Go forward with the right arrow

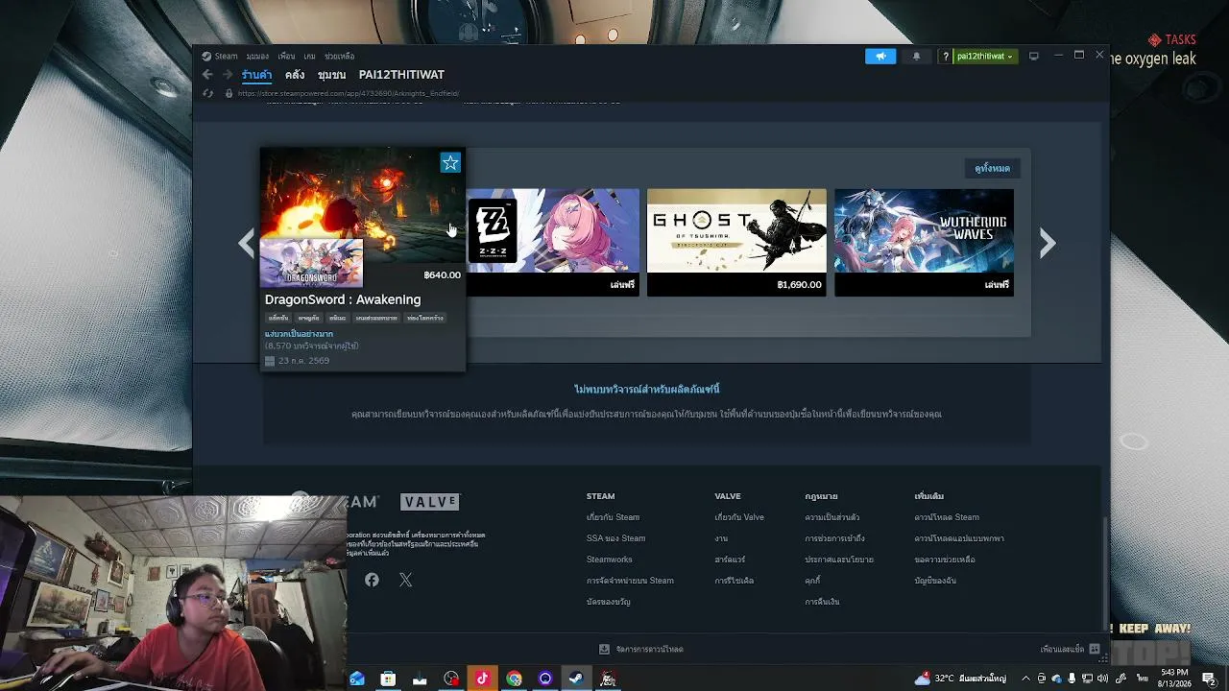coord(229,75)
